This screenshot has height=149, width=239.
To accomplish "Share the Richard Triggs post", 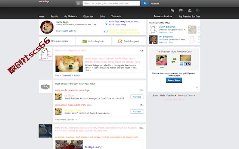I will 77,76.
